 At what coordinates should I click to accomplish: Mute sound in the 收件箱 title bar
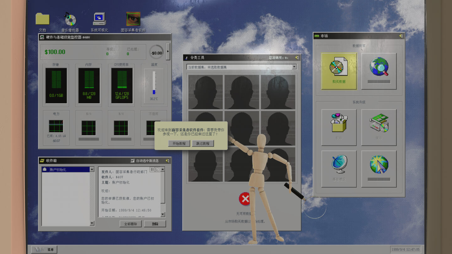click(x=167, y=161)
